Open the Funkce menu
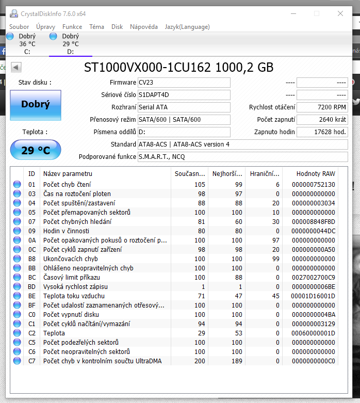 point(72,27)
